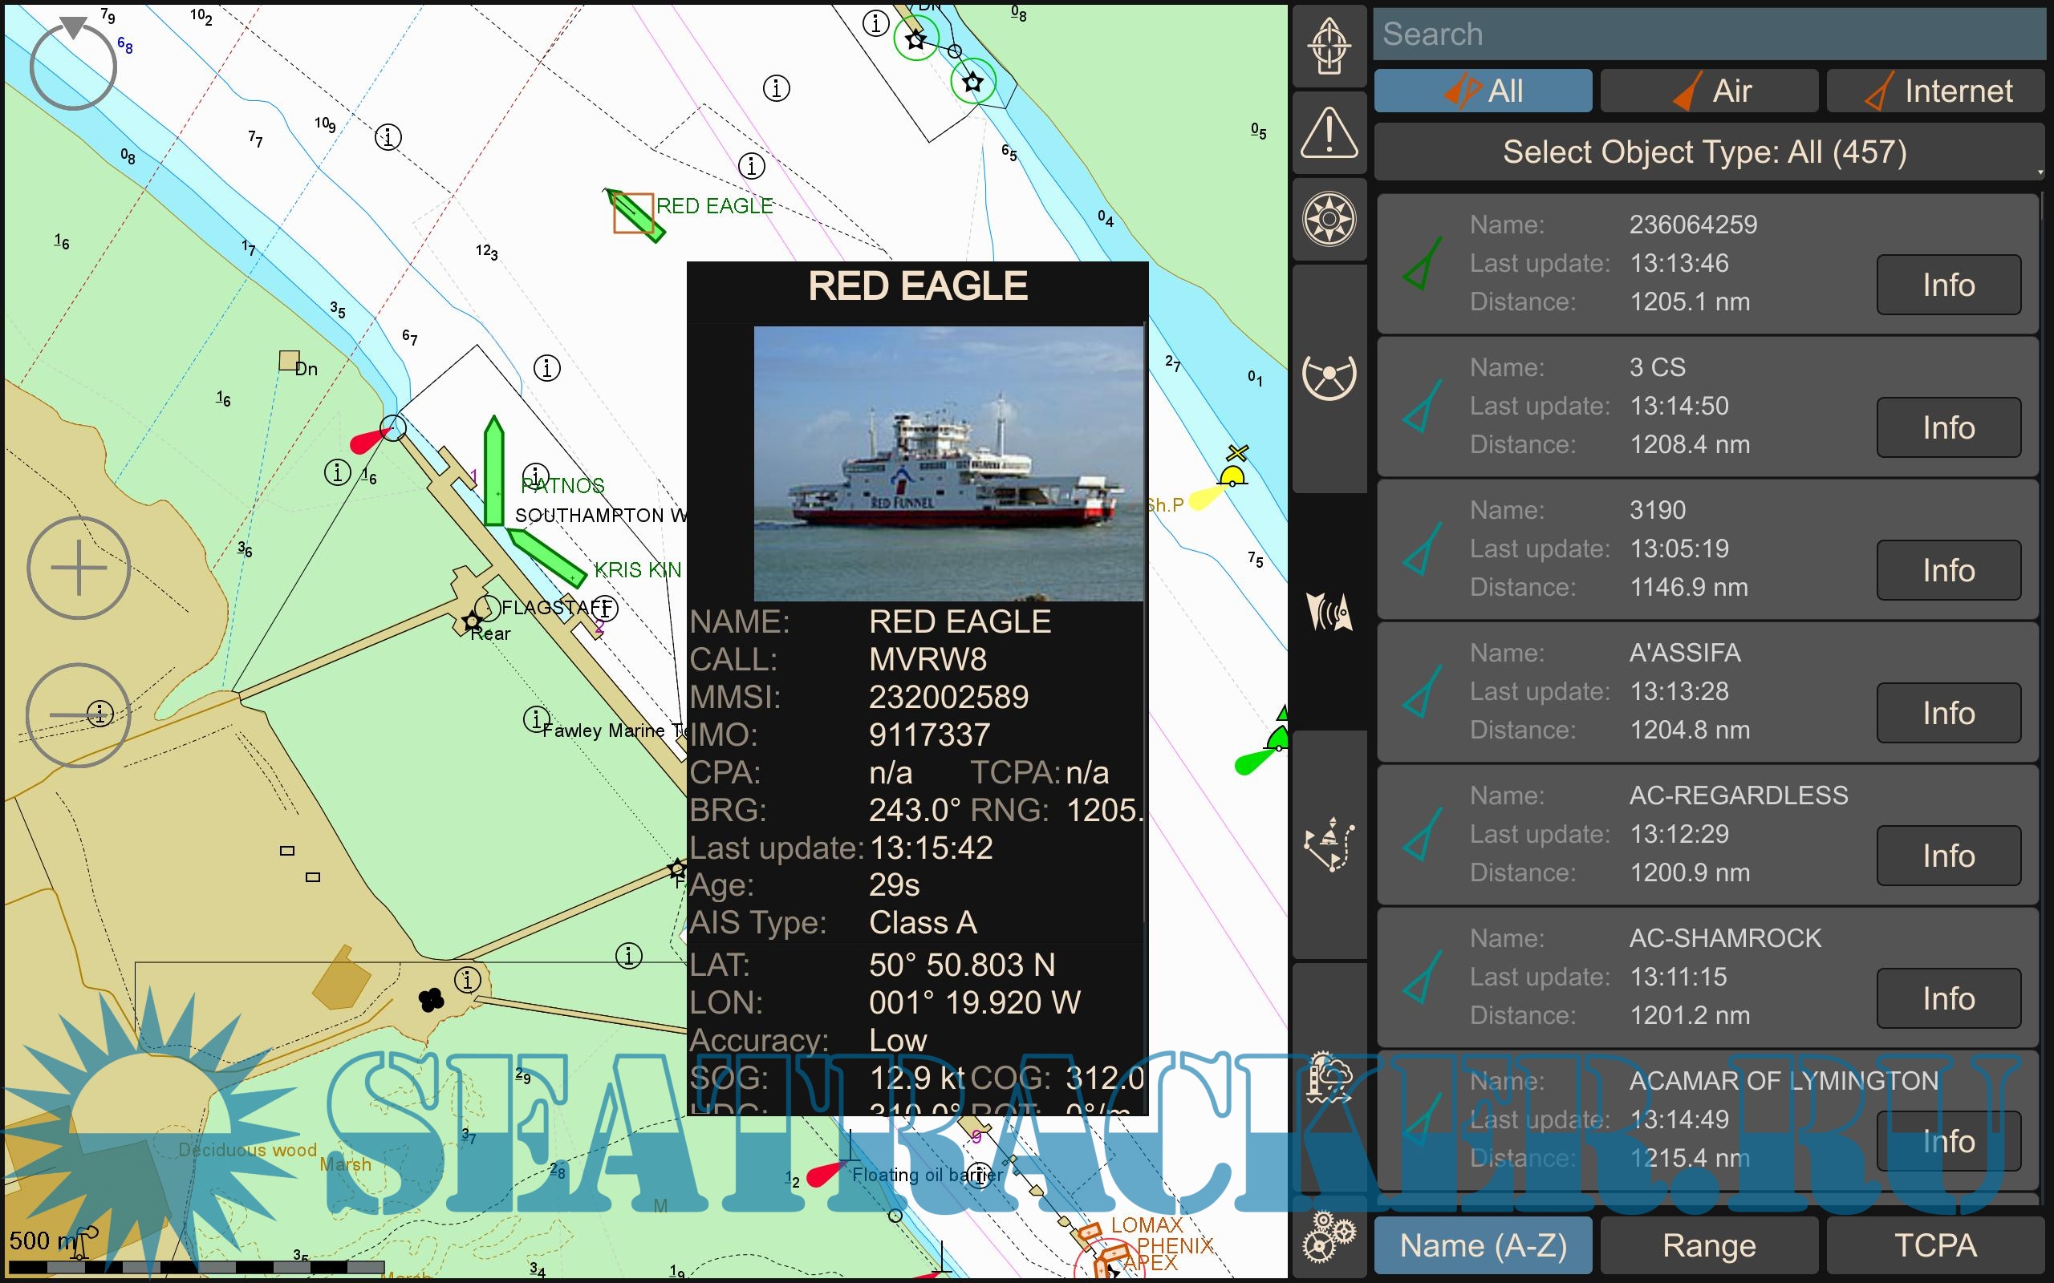Viewport: 2054px width, 1283px height.
Task: Click the north-up rotation compass icon
Action: 73,67
